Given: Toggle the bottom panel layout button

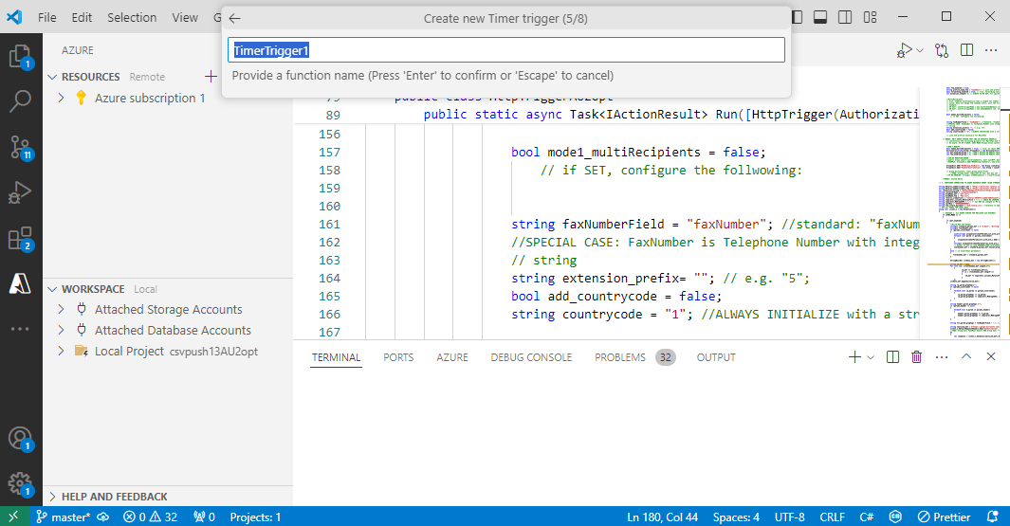Looking at the screenshot, I should [820, 17].
